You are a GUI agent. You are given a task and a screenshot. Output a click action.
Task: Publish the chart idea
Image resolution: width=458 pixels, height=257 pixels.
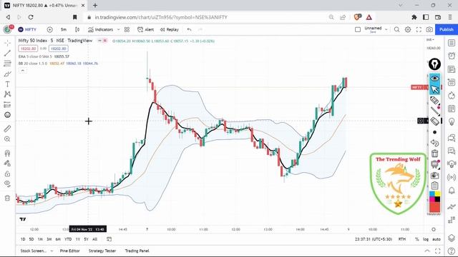coord(447,29)
